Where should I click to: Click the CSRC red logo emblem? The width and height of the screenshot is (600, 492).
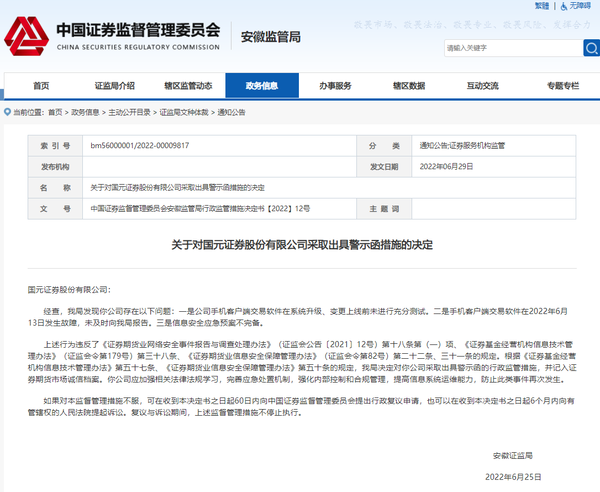pyautogui.click(x=26, y=36)
